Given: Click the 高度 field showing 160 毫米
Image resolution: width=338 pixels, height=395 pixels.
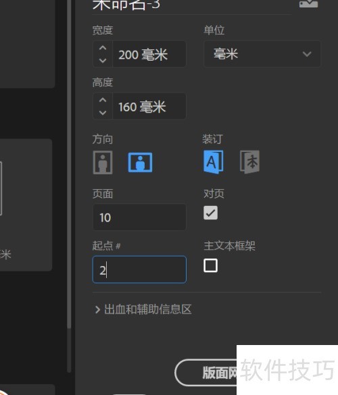Looking at the screenshot, I should (149, 106).
